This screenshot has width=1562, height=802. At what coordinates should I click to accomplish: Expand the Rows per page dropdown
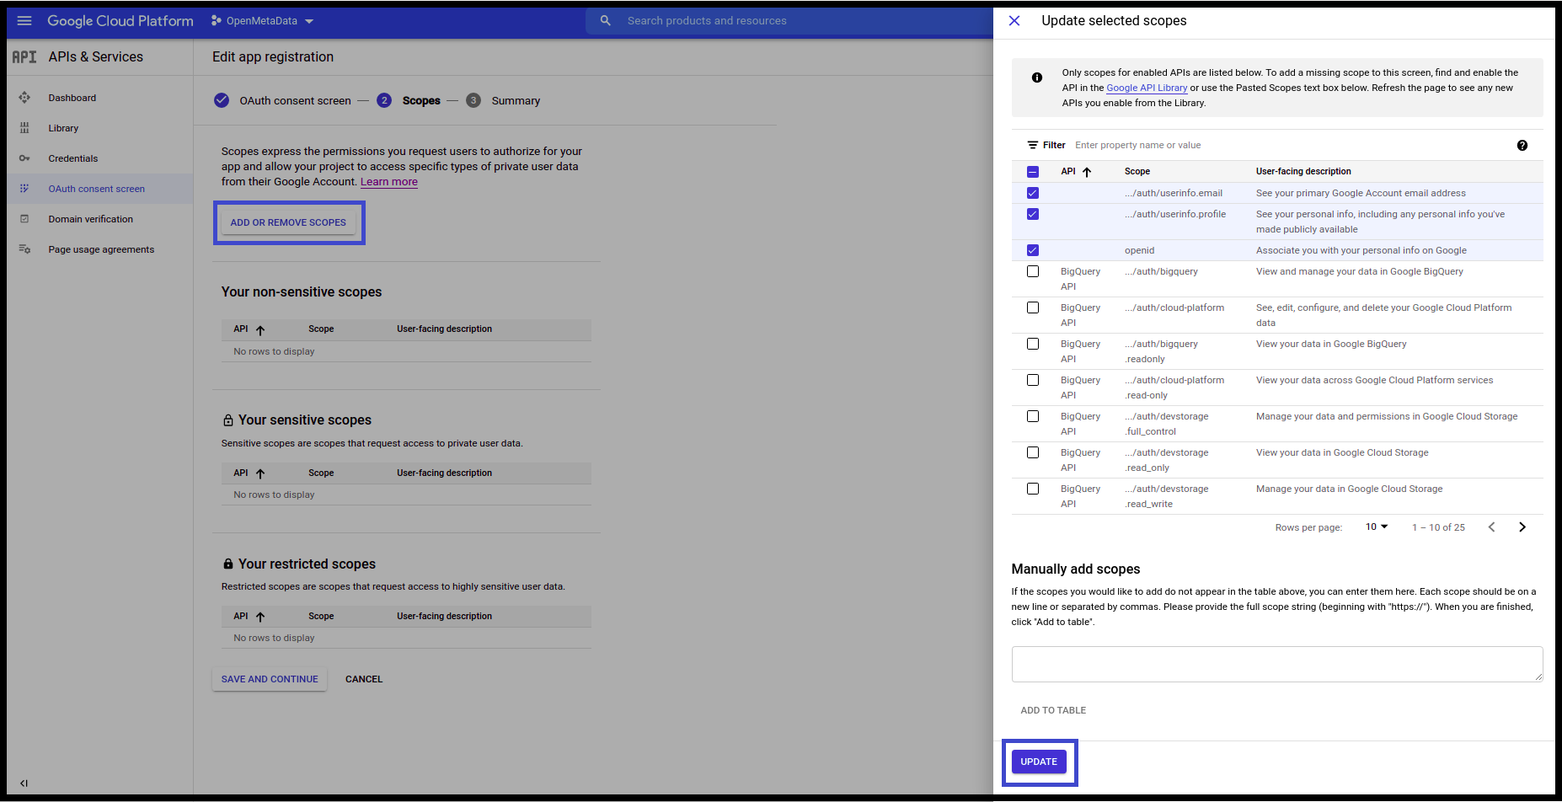pos(1376,527)
